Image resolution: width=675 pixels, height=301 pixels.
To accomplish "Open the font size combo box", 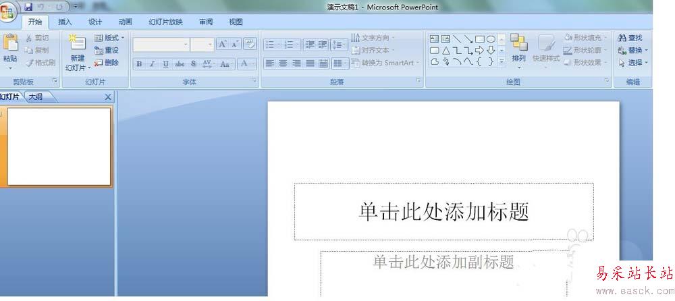I will point(202,45).
